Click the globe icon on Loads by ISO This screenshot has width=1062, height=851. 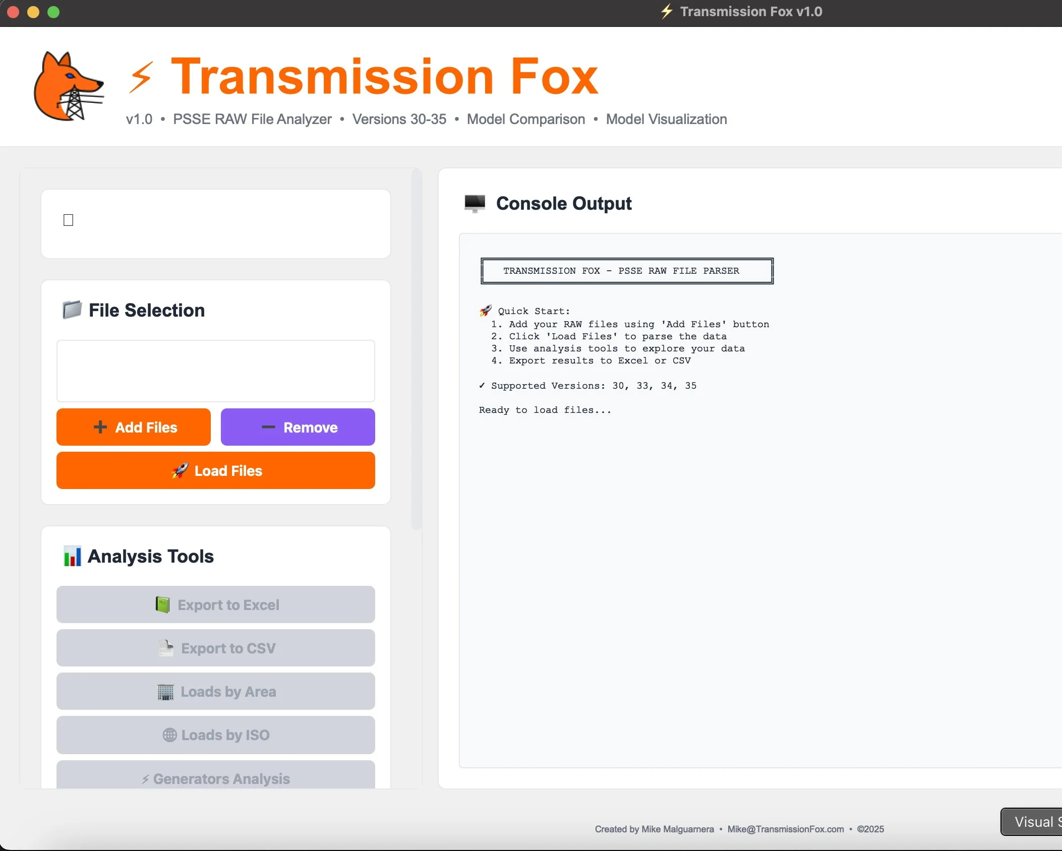[x=169, y=735]
